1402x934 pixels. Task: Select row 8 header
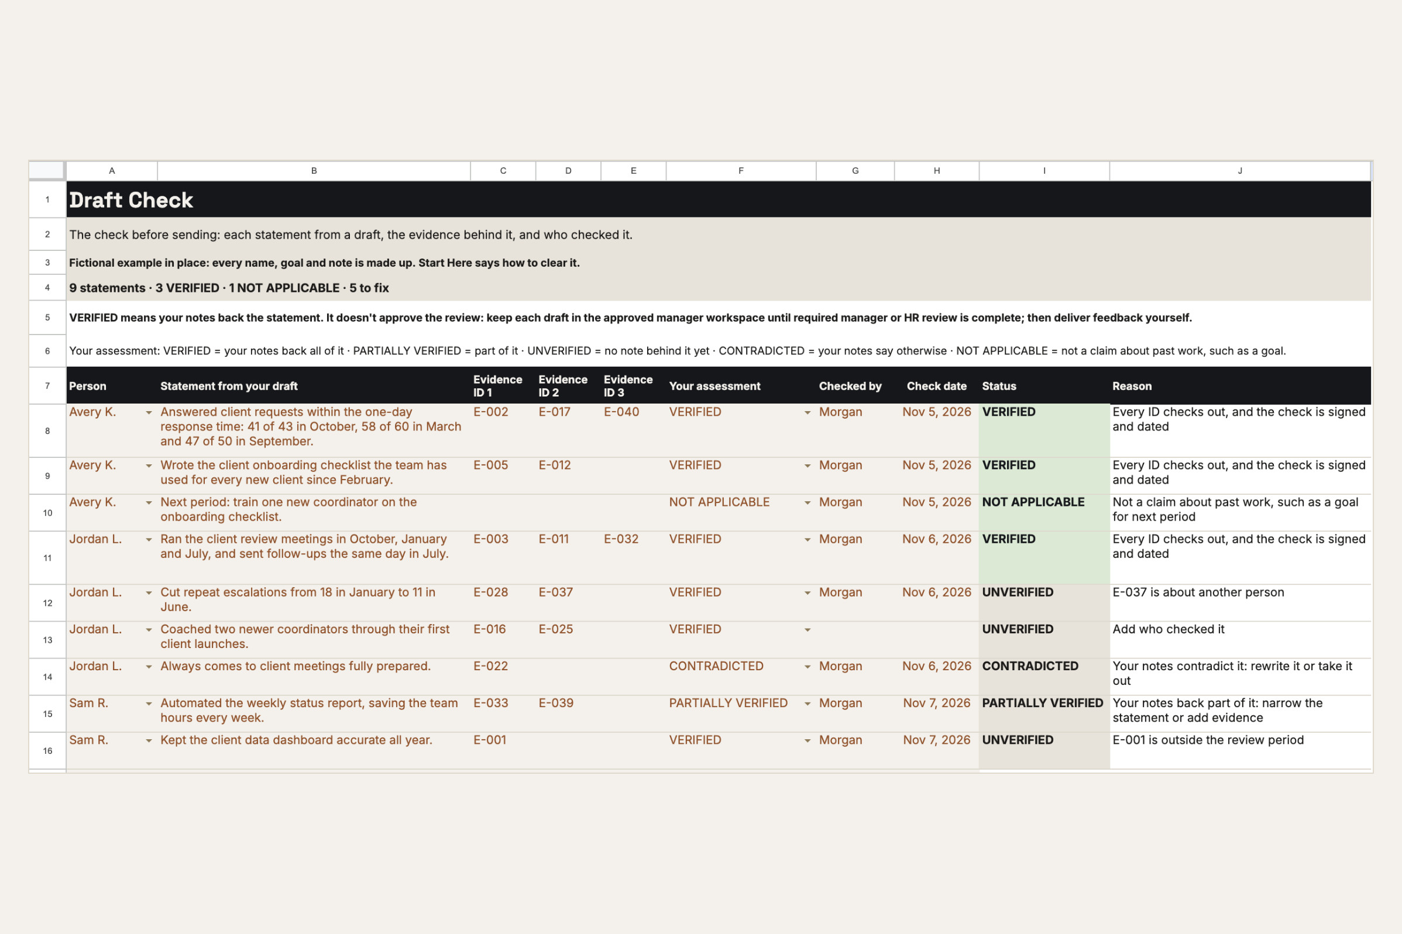click(47, 430)
